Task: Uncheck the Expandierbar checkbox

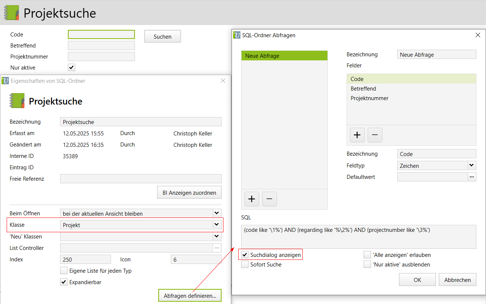Action: coord(64,282)
